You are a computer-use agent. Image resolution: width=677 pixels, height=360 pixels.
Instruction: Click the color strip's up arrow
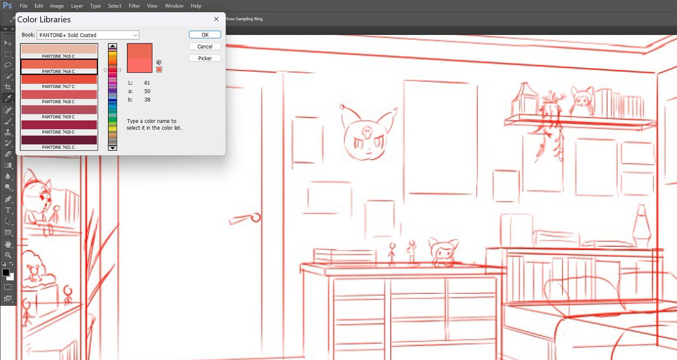(112, 46)
